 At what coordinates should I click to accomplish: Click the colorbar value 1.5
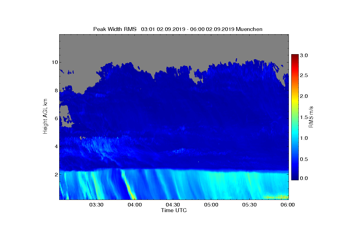click(x=304, y=118)
